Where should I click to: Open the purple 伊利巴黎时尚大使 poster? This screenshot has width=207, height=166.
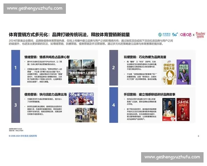tap(184, 72)
